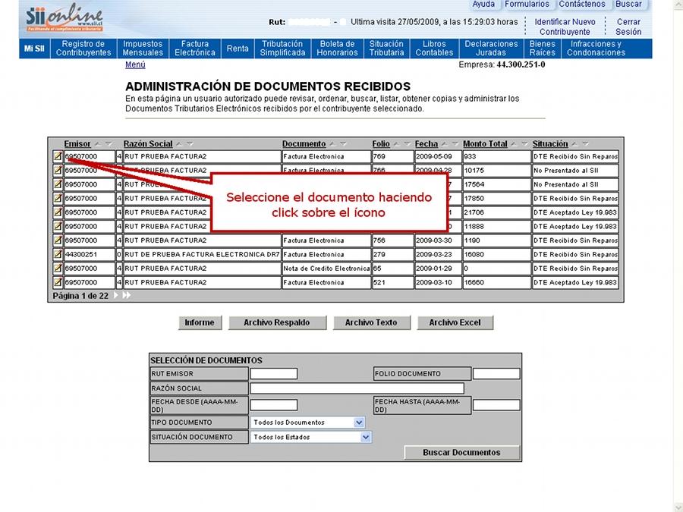The height and width of the screenshot is (512, 683).
Task: Select Declaraciones Juradas menu
Action: [x=491, y=49]
